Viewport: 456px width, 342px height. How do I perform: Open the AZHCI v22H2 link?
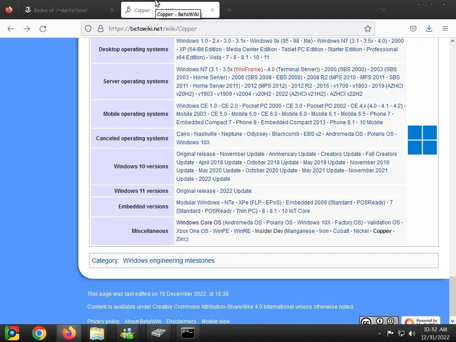(346, 94)
